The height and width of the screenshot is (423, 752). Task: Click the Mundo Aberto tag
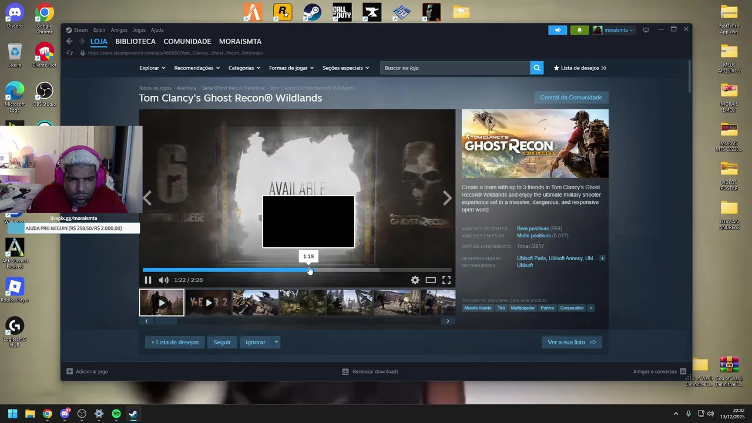[478, 308]
